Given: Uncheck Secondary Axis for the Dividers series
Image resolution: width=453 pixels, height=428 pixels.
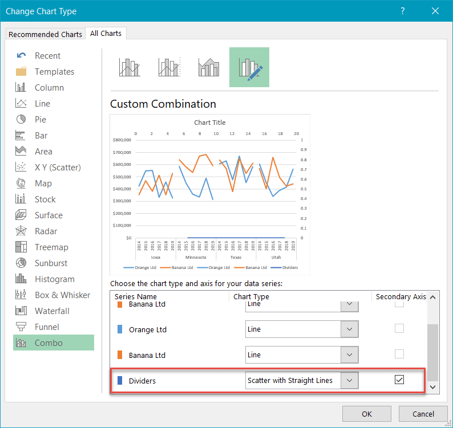Looking at the screenshot, I should point(399,380).
